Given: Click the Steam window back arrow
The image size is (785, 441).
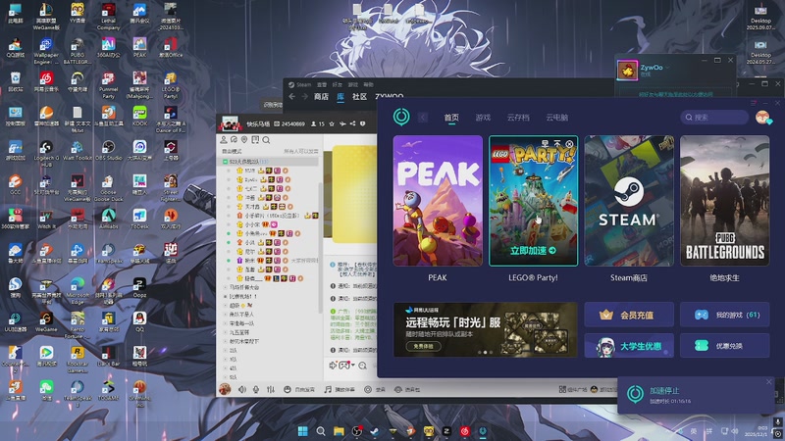Looking at the screenshot, I should [x=292, y=96].
